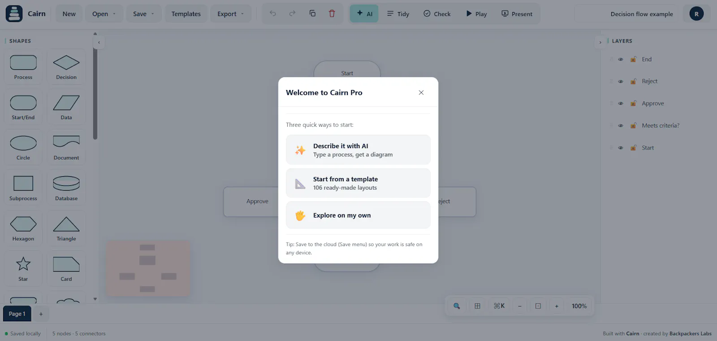The height and width of the screenshot is (341, 717).
Task: Open the Templates menu
Action: 186,14
